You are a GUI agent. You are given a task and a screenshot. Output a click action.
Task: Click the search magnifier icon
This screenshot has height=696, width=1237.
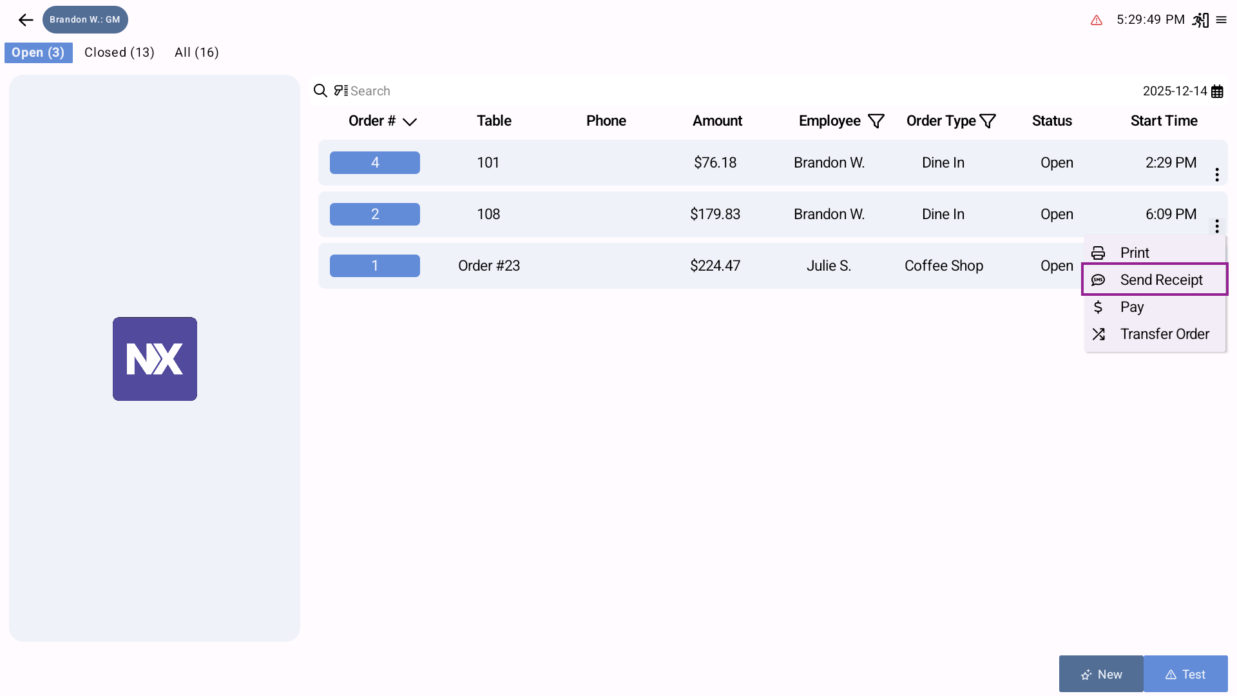[320, 91]
